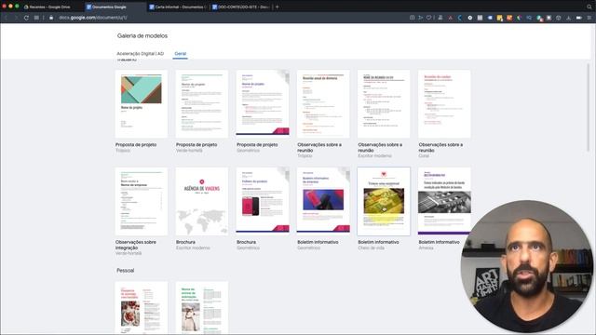Open Observações sobre a reunião Escritor moderno thumbnail
The width and height of the screenshot is (596, 335).
384,103
